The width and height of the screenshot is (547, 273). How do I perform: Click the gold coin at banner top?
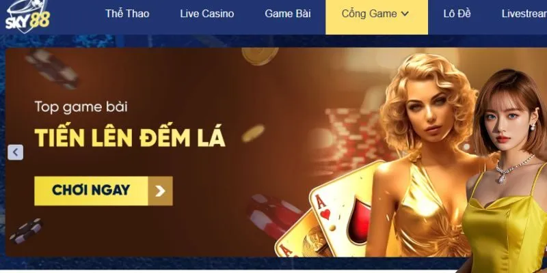click(260, 55)
